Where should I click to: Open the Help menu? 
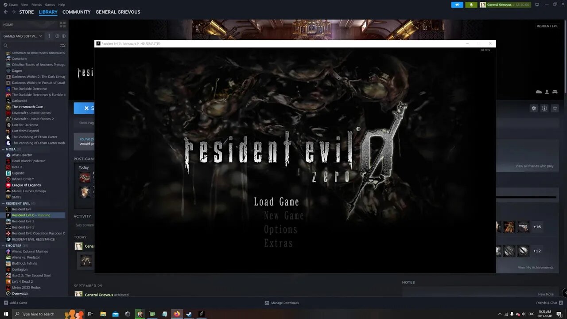coord(62,4)
